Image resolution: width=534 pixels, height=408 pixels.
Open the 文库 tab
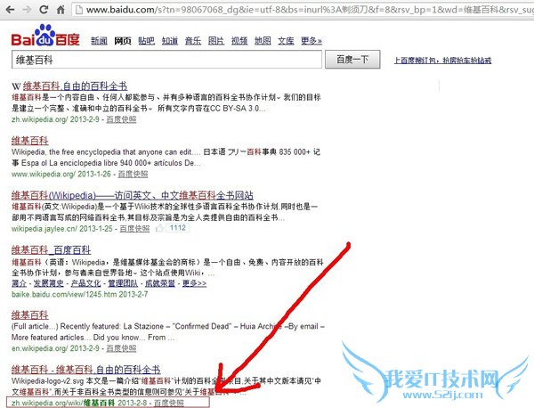[x=286, y=41]
